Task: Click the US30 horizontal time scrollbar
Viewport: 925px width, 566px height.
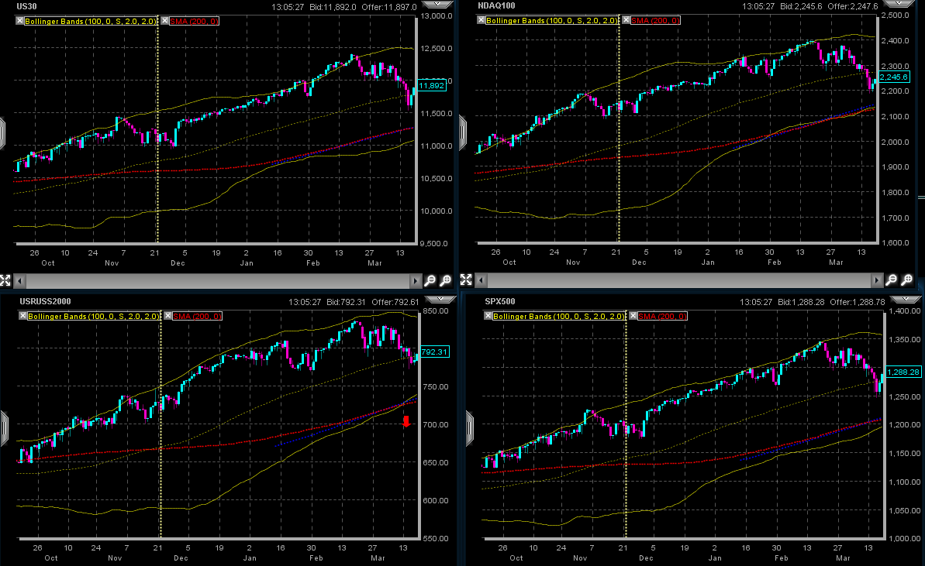Action: 218,281
